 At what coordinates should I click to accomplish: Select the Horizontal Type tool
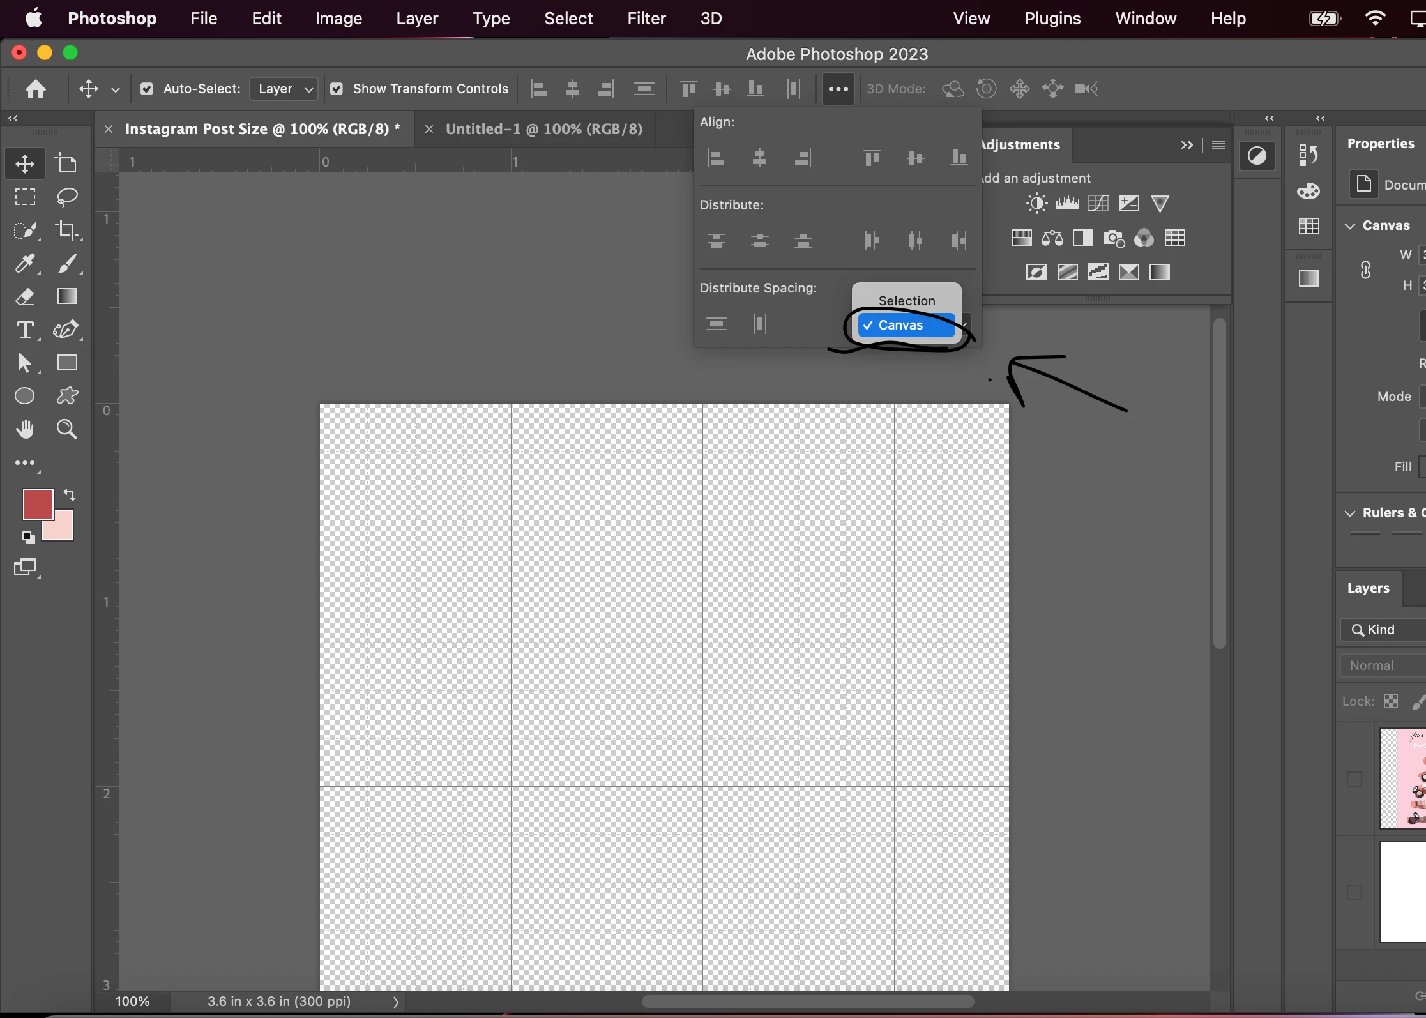pyautogui.click(x=25, y=330)
